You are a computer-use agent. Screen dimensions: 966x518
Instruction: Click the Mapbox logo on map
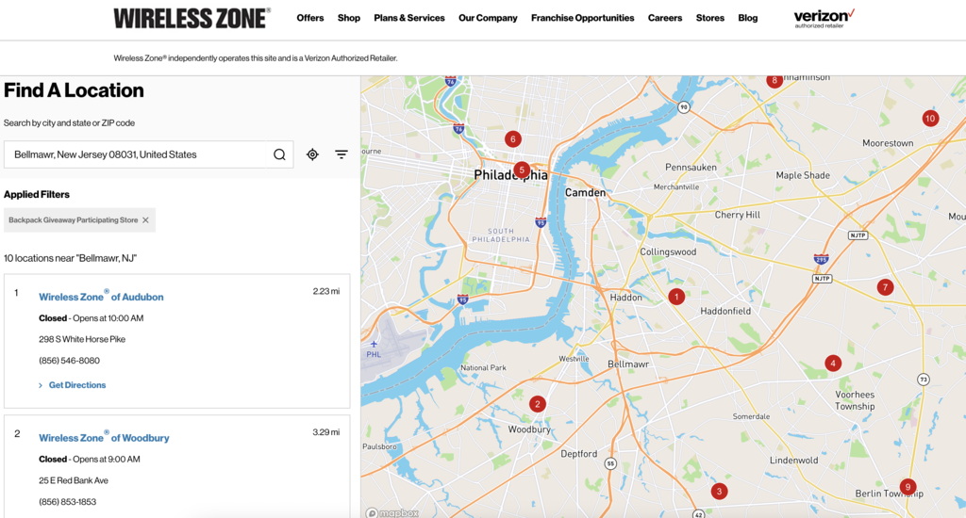point(391,512)
